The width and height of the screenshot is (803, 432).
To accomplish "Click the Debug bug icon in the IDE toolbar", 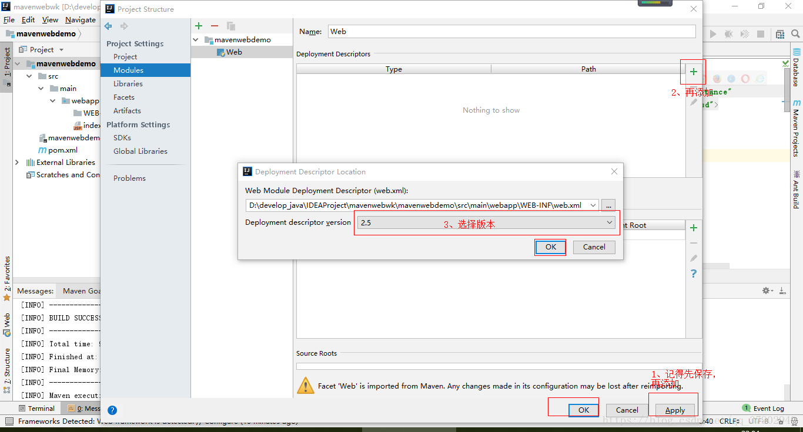I will pyautogui.click(x=730, y=35).
